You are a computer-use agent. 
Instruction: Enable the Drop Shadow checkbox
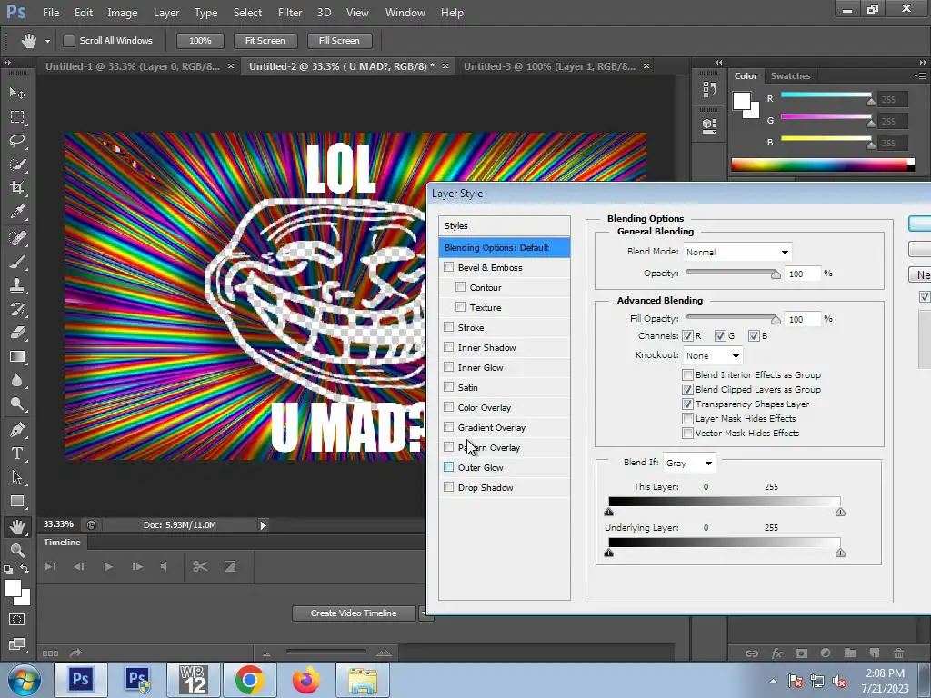tap(449, 487)
